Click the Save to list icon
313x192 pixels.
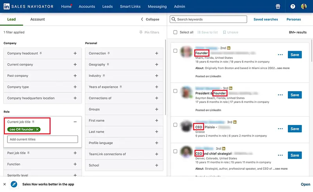point(199,32)
